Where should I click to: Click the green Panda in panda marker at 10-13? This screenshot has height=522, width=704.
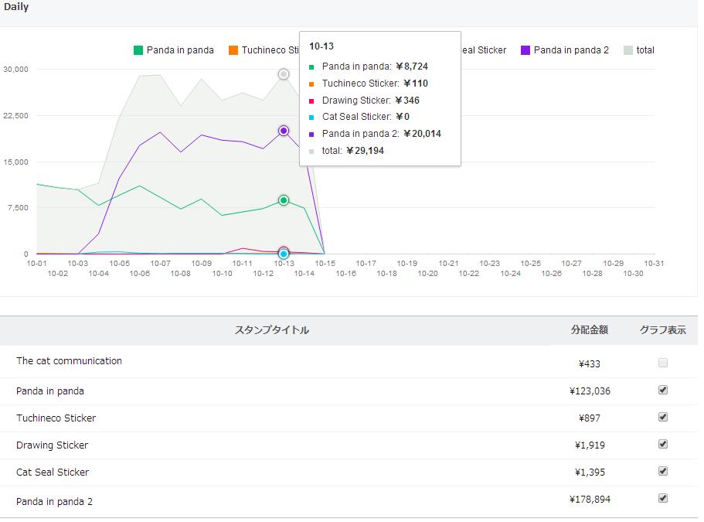coord(284,200)
